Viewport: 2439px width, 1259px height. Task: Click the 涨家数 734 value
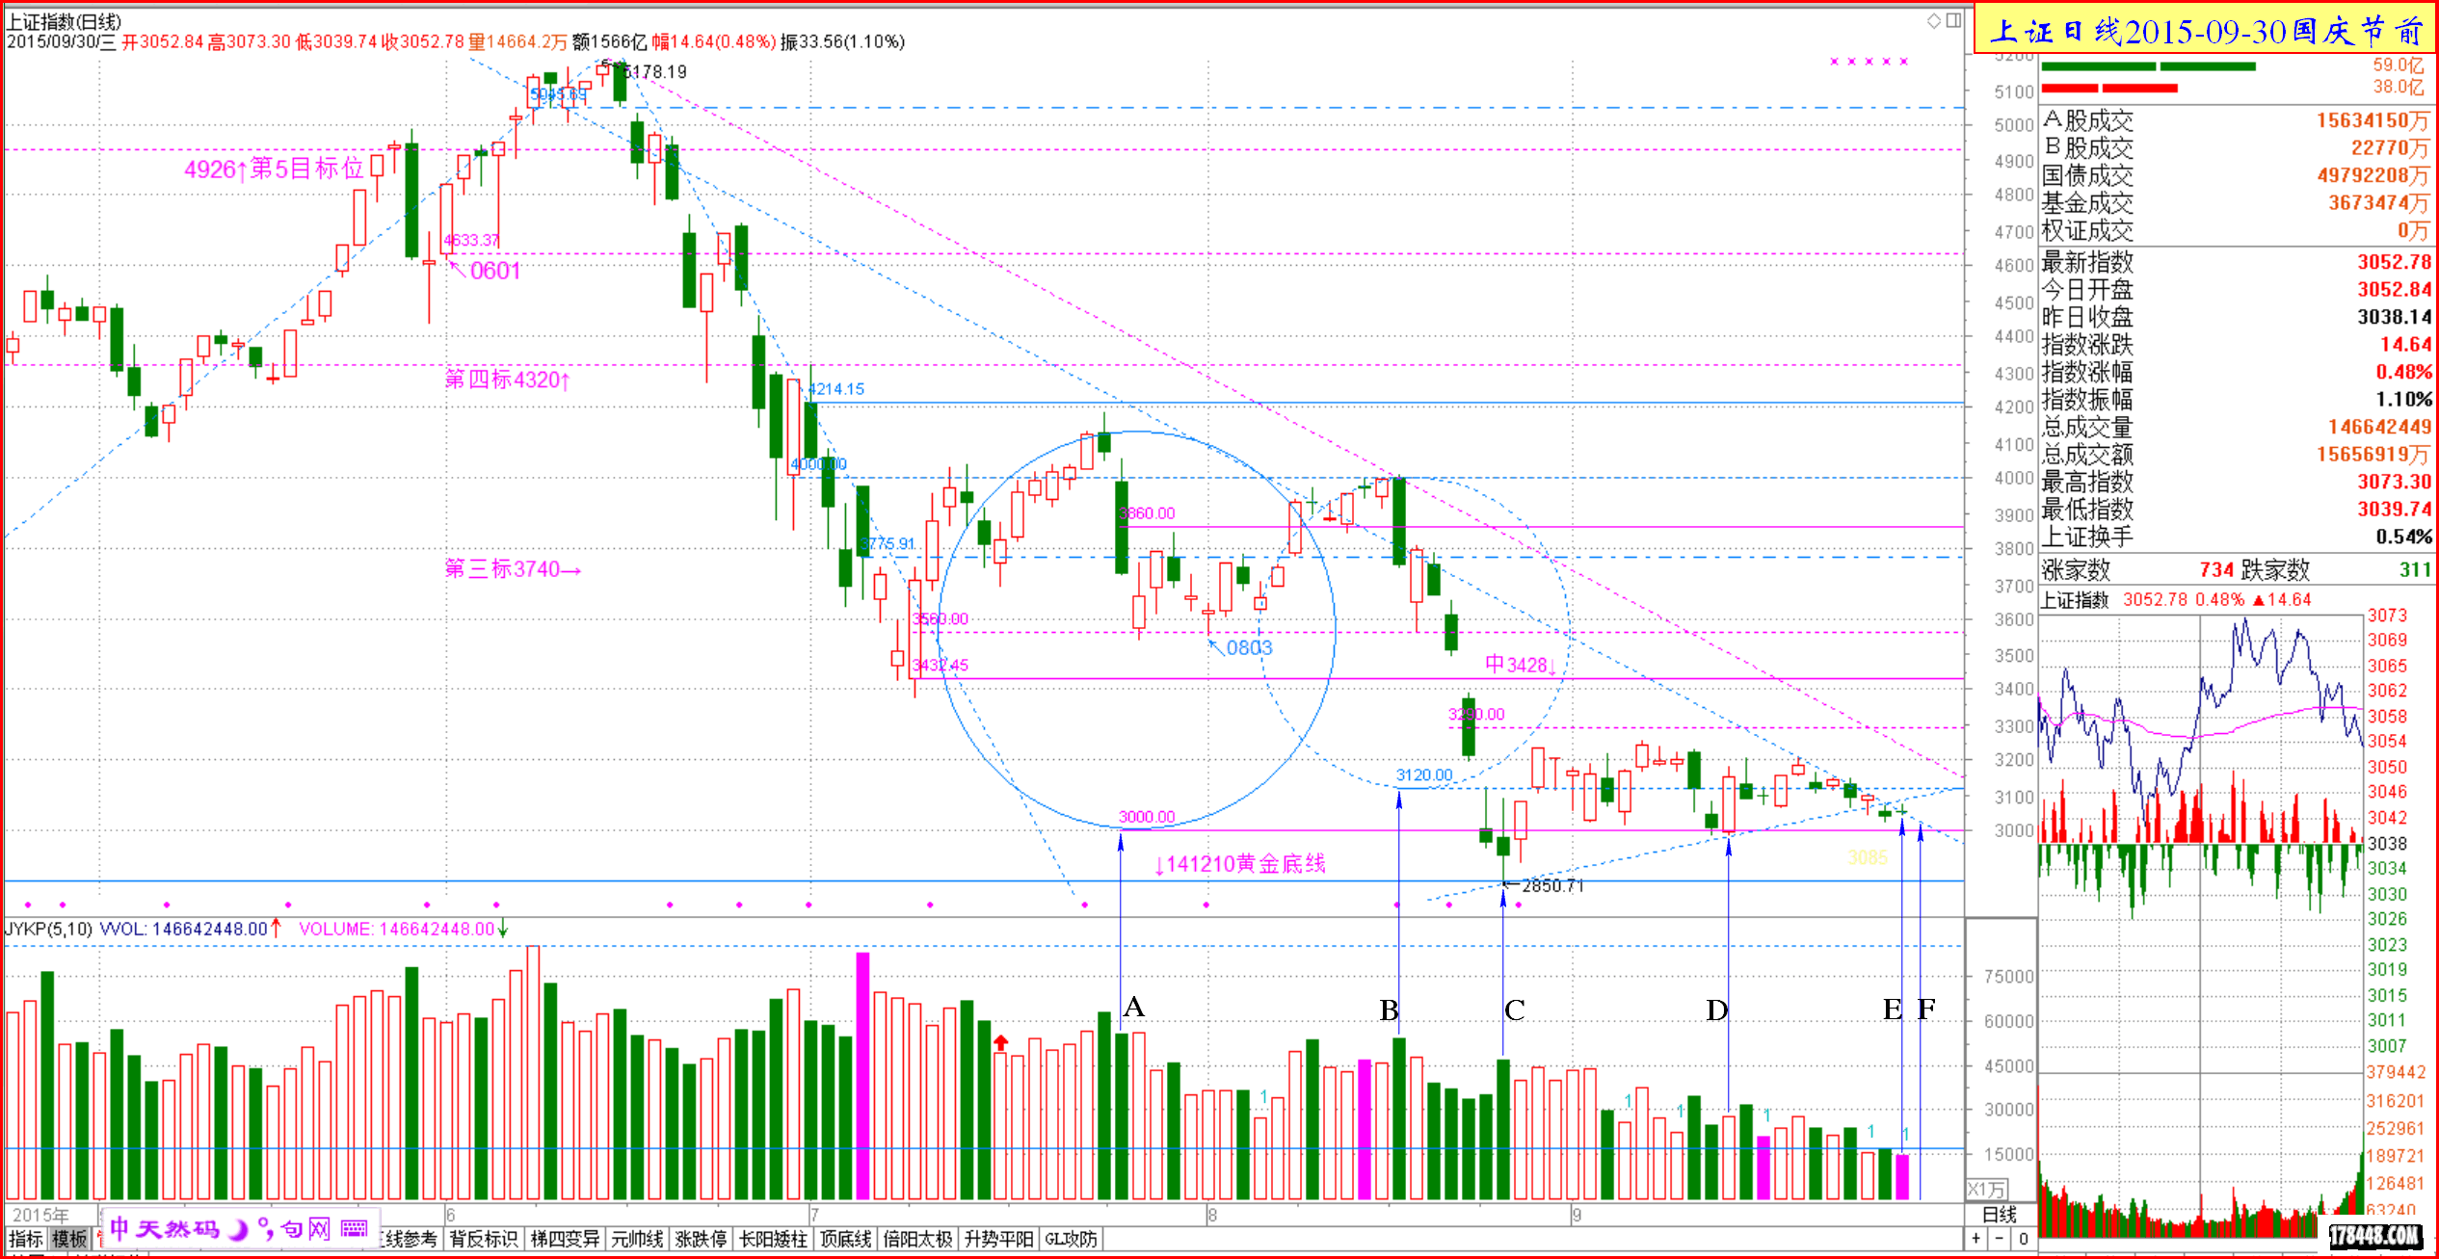point(2215,569)
